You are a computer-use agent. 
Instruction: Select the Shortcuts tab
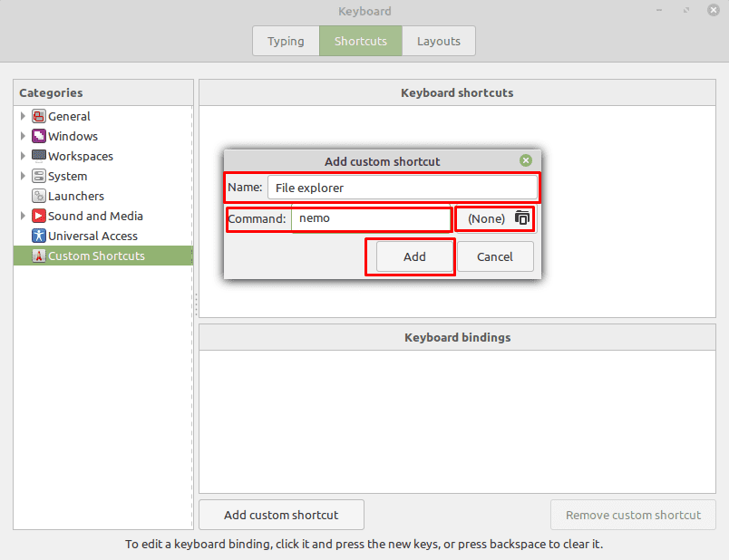tap(361, 41)
